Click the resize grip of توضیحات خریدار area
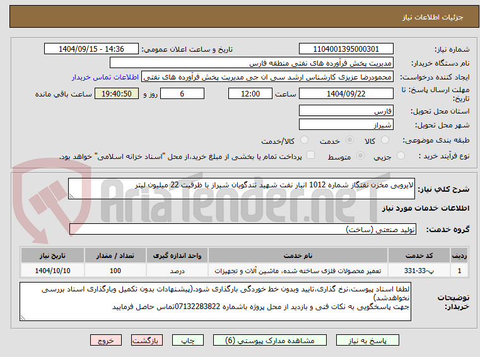Image resolution: width=480 pixels, height=357 pixels. tap(23, 318)
